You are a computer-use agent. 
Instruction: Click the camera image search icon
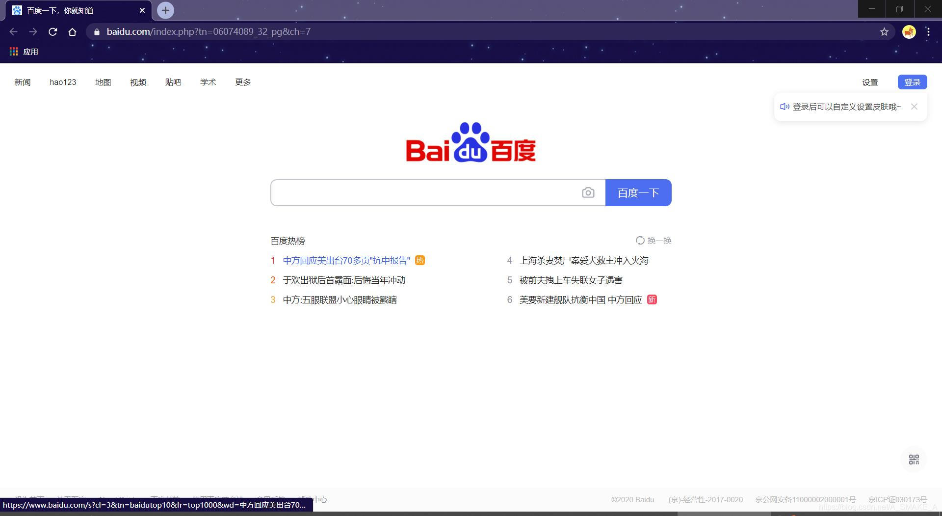(588, 192)
